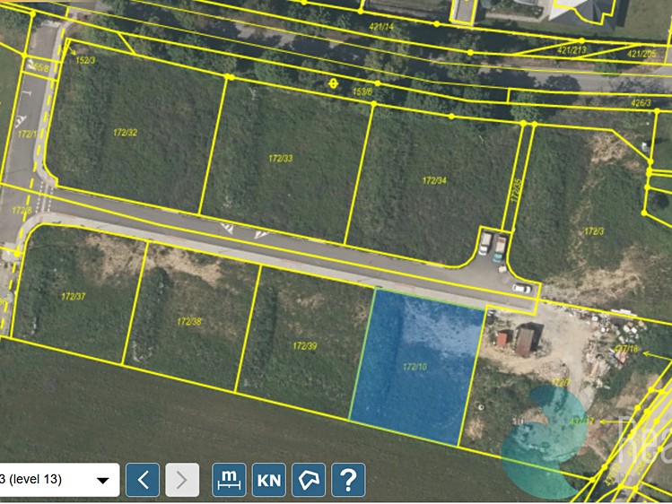Click parcel label 172/8
This screenshot has width=672, height=504.
[22, 210]
